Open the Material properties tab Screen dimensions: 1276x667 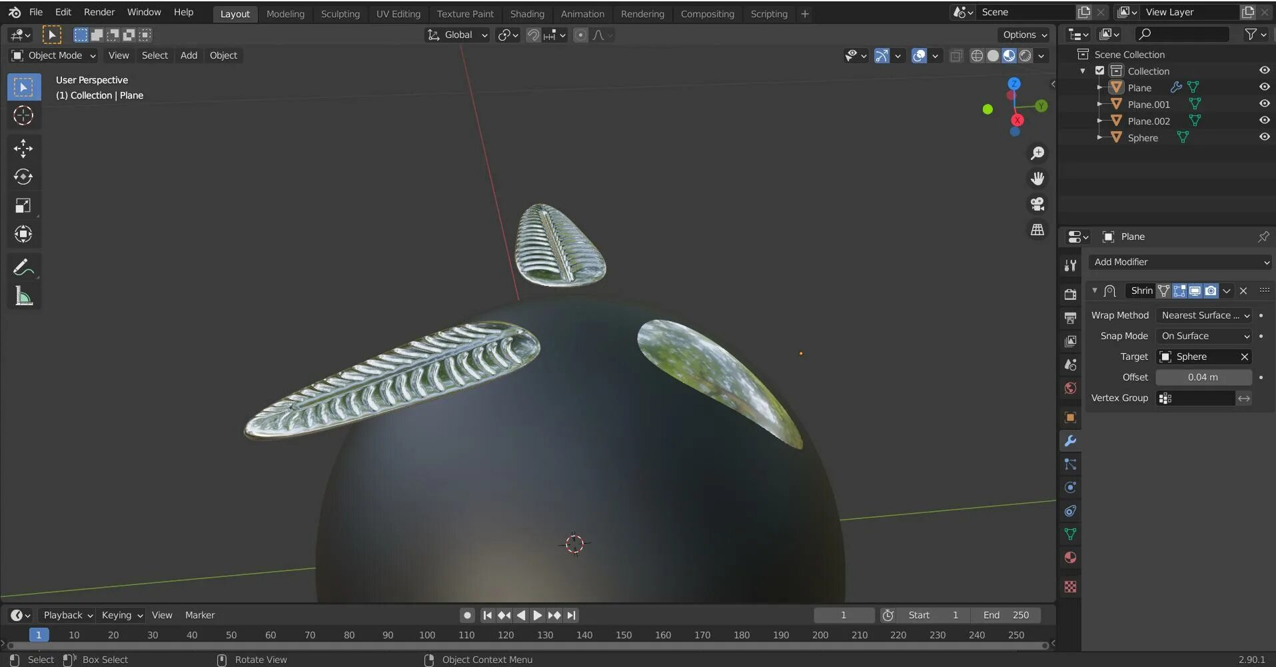1070,558
